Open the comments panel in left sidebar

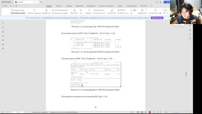coord(3,36)
